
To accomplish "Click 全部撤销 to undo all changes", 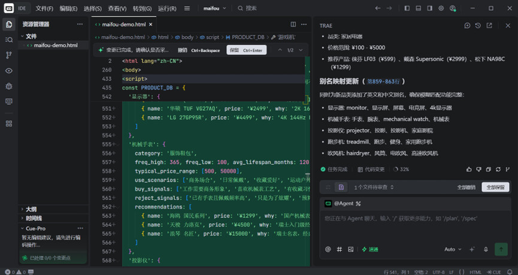I will click(466, 187).
